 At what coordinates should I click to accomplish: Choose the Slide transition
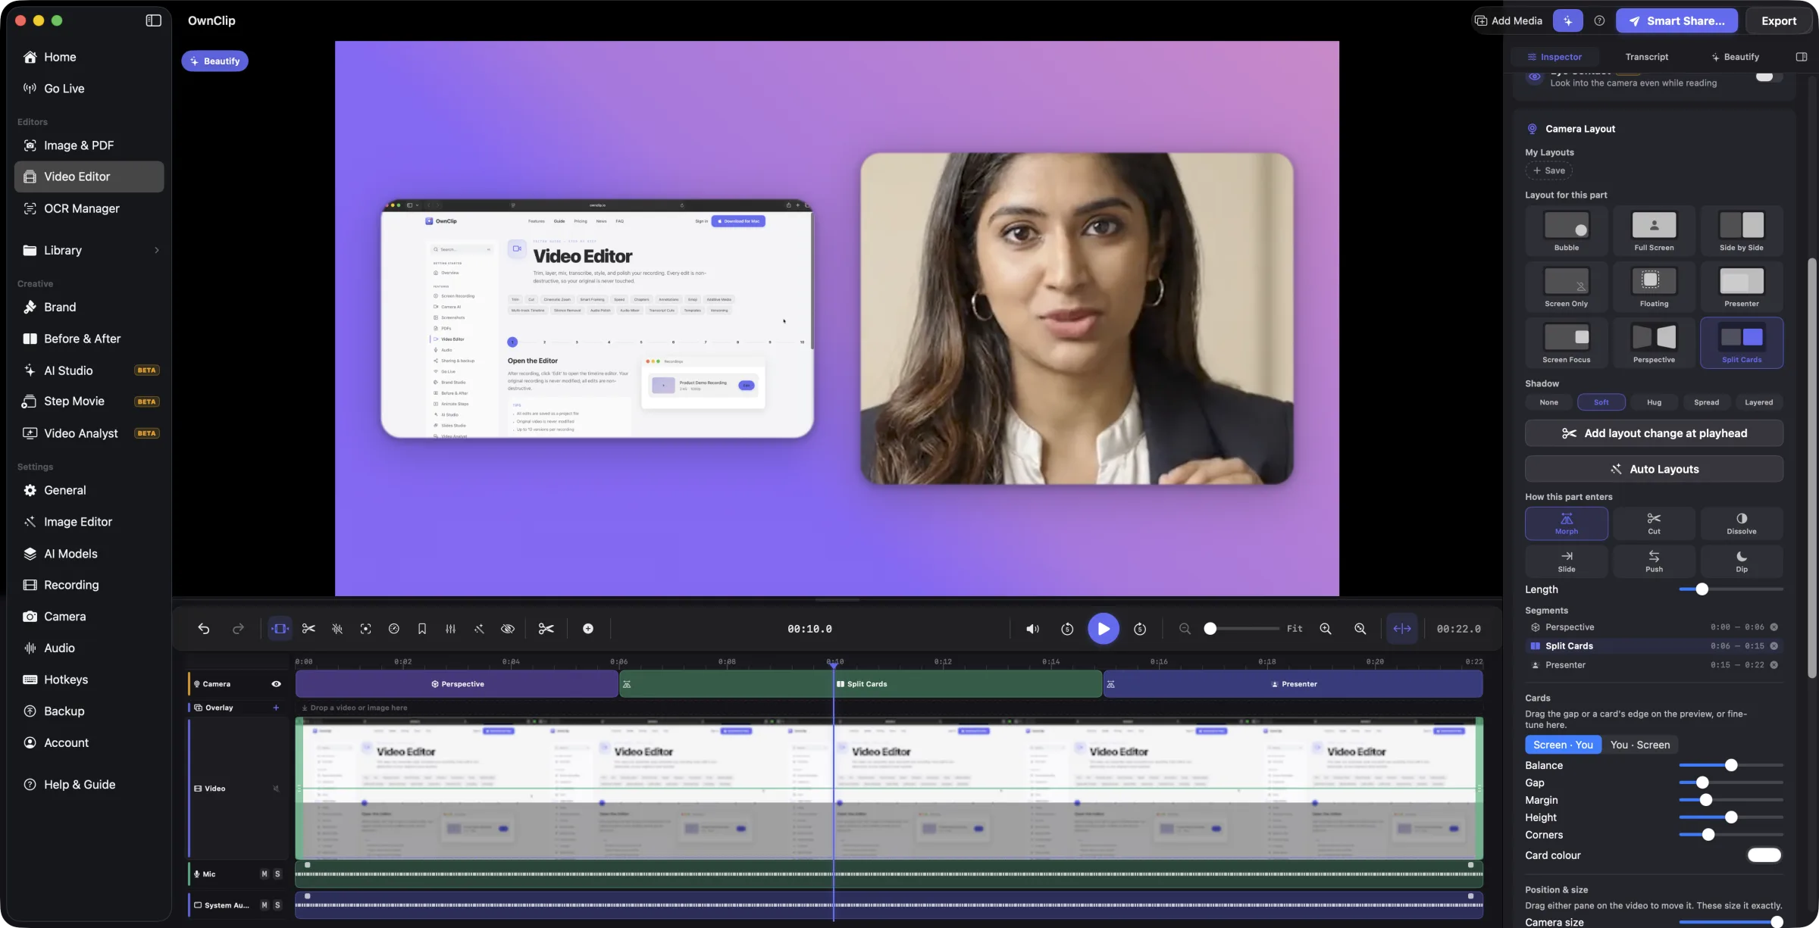(1567, 561)
